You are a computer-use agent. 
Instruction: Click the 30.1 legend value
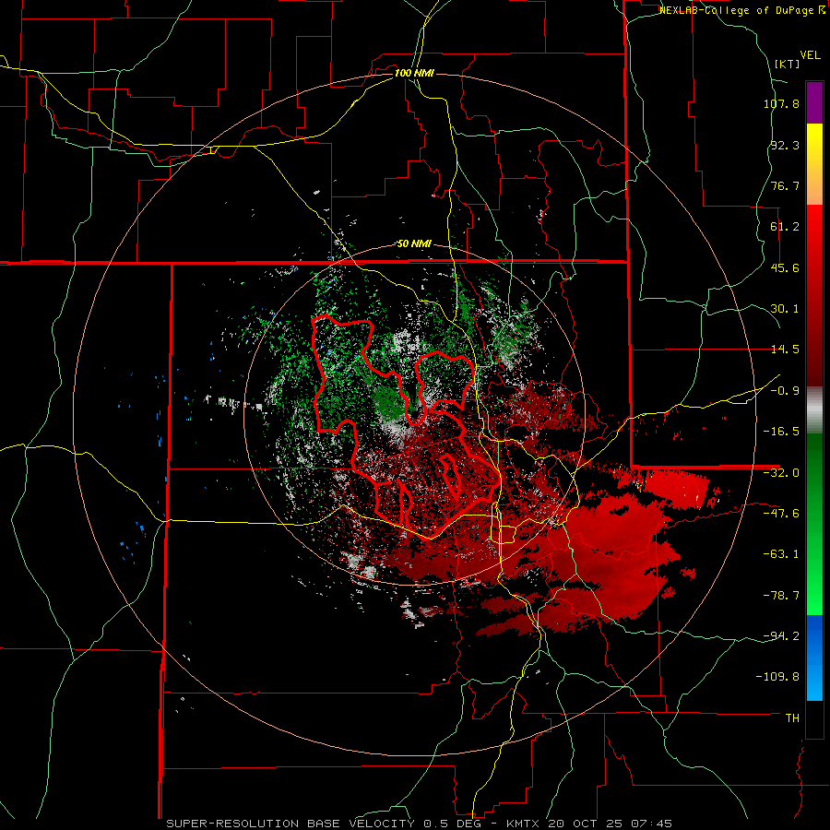(x=785, y=309)
